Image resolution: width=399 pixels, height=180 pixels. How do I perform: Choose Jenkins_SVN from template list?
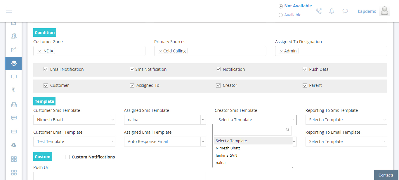coord(253,155)
